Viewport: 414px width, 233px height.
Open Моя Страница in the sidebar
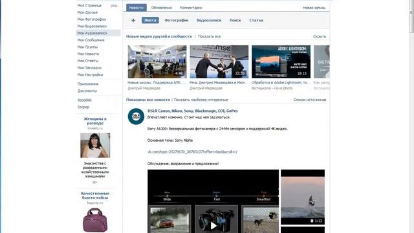pos(89,5)
